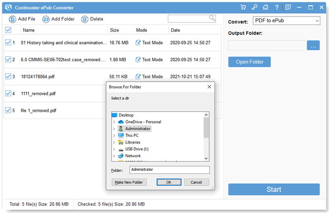Open the Convert PDF to ePub dropdown
The width and height of the screenshot is (330, 214).
pos(287,21)
